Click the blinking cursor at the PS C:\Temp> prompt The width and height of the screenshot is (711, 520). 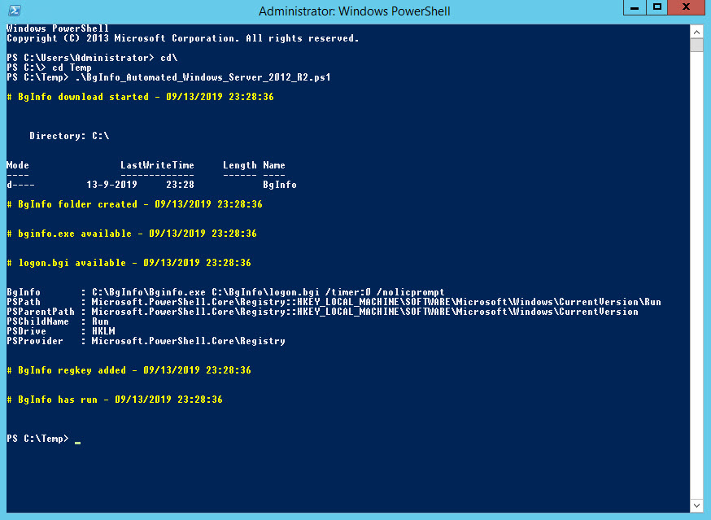point(77,440)
